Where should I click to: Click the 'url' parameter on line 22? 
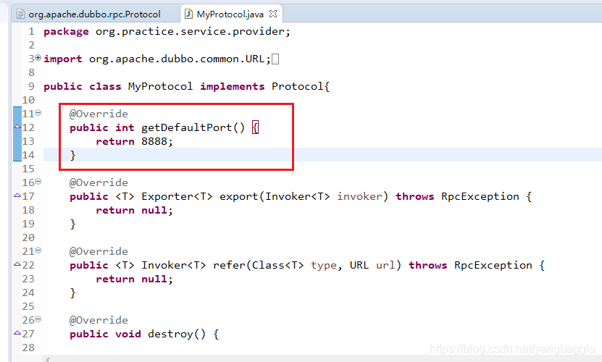(385, 265)
